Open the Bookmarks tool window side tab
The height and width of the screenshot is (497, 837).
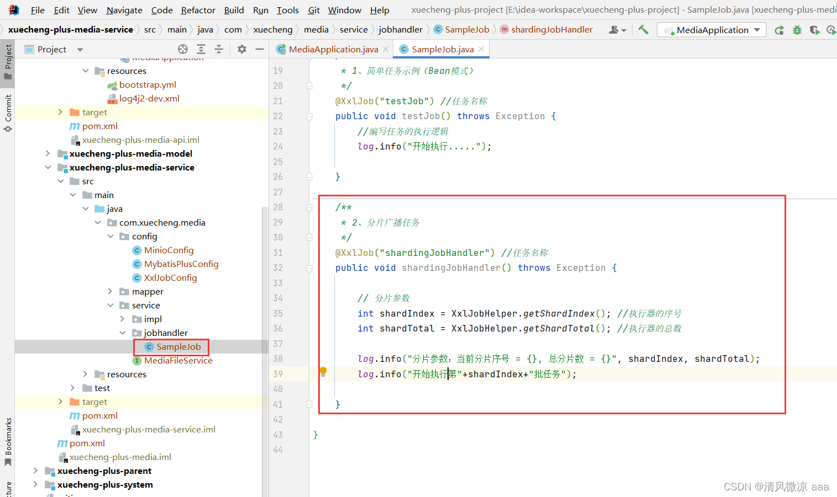(x=8, y=441)
